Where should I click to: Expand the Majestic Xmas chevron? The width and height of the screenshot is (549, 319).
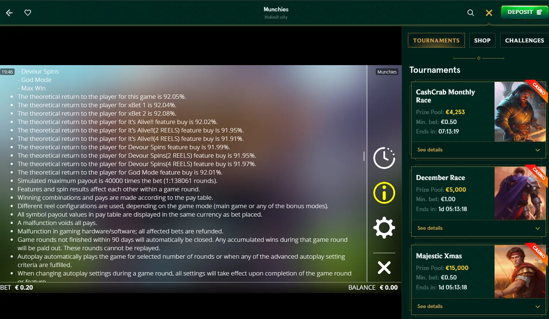tap(538, 307)
